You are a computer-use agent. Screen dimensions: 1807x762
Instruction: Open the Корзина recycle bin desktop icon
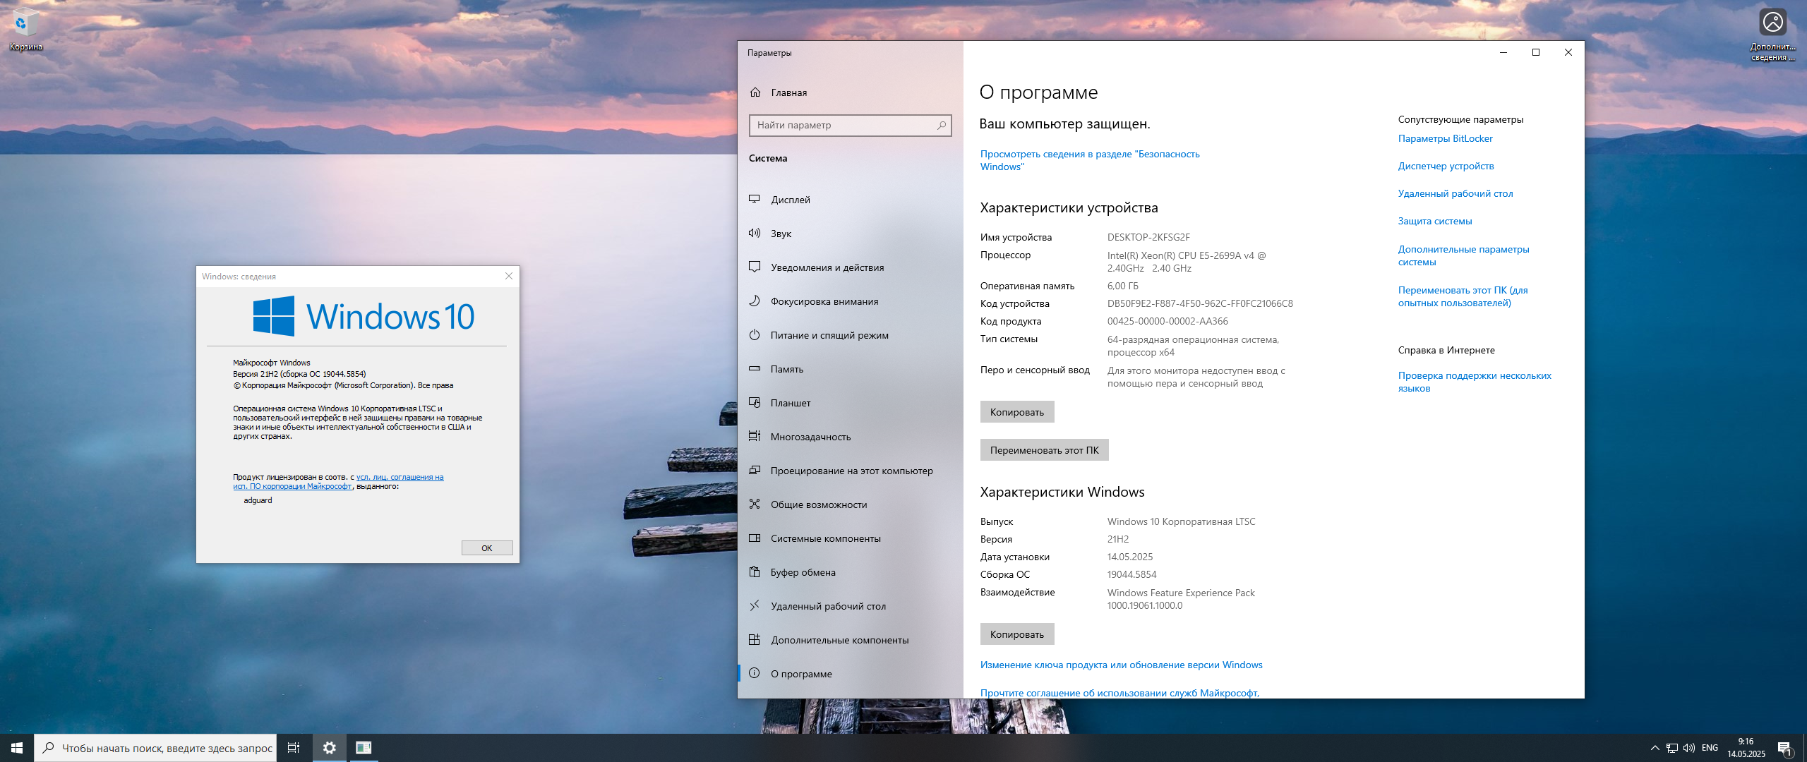point(25,30)
